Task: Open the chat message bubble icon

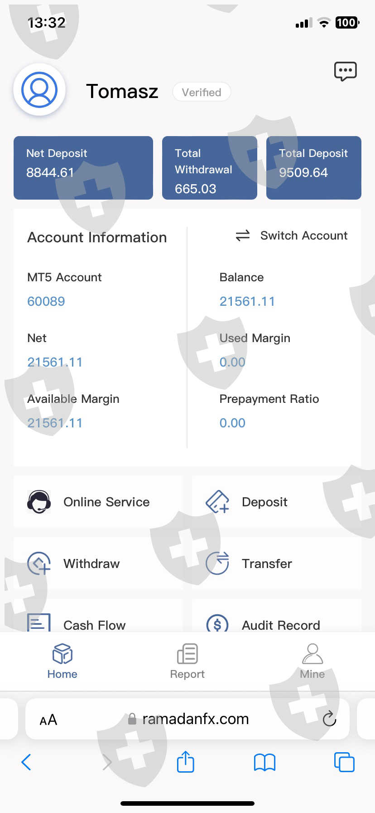Action: [x=346, y=72]
